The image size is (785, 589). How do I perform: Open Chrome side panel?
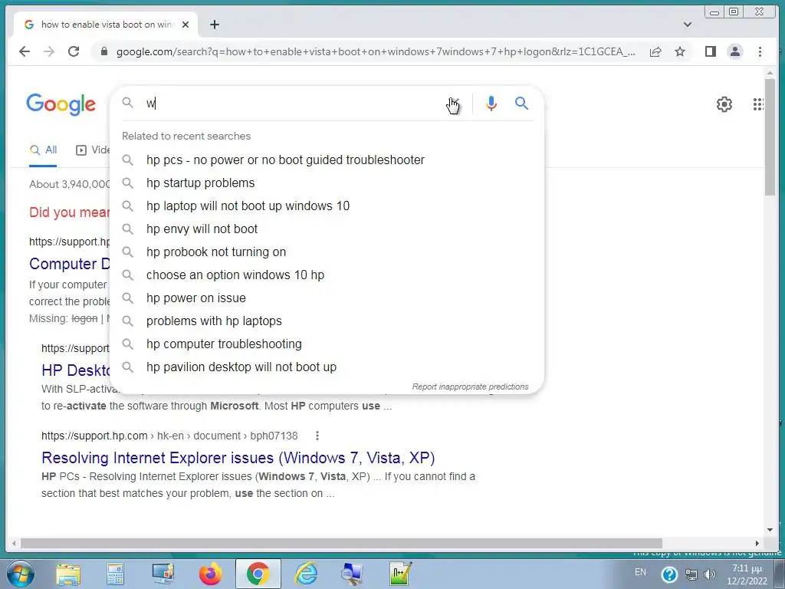point(710,51)
